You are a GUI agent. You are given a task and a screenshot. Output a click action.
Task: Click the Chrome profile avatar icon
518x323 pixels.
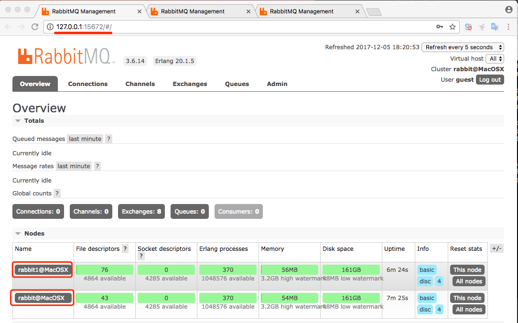pos(509,10)
